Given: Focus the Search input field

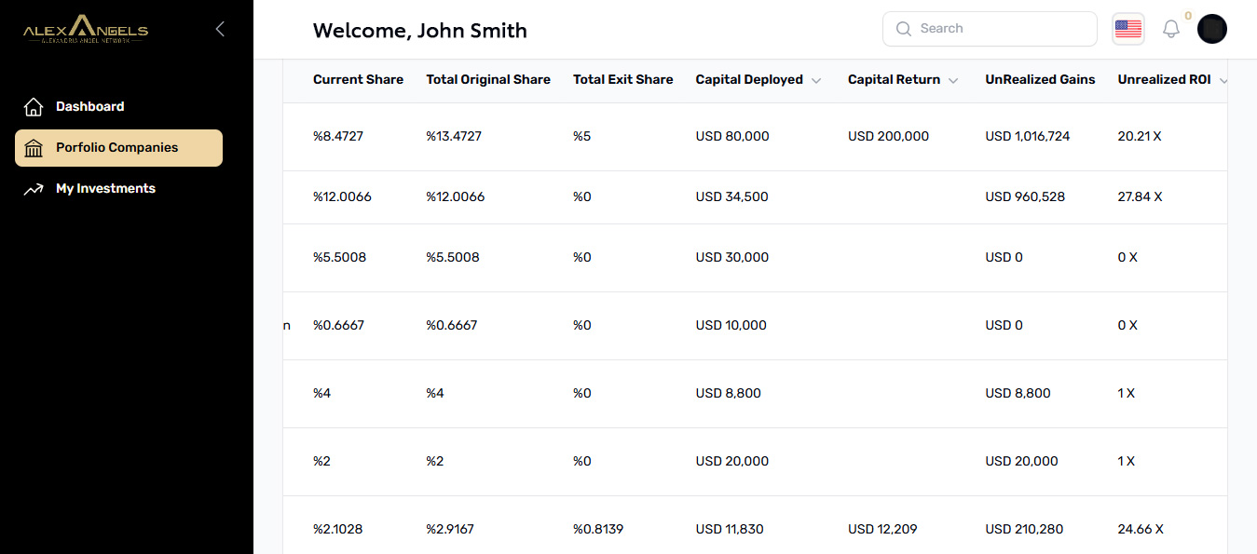Looking at the screenshot, I should 990,29.
